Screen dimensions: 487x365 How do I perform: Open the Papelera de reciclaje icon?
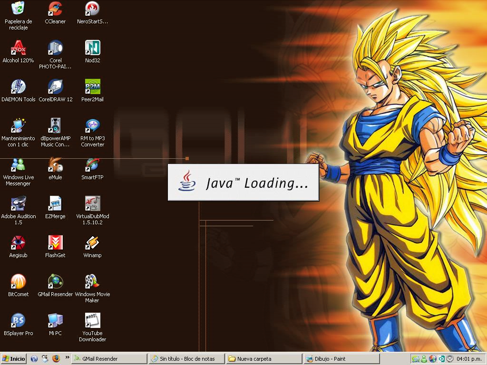pos(18,9)
